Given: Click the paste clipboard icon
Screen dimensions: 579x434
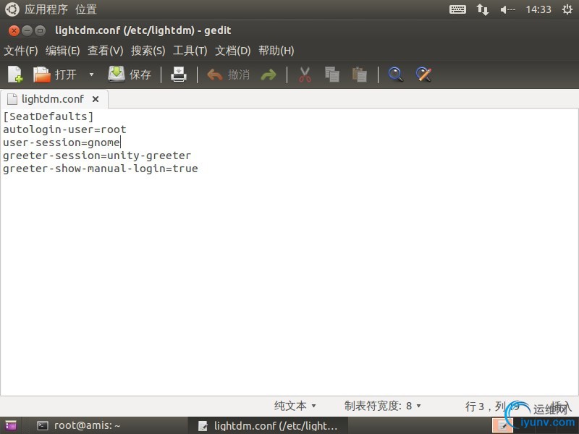Looking at the screenshot, I should point(359,75).
